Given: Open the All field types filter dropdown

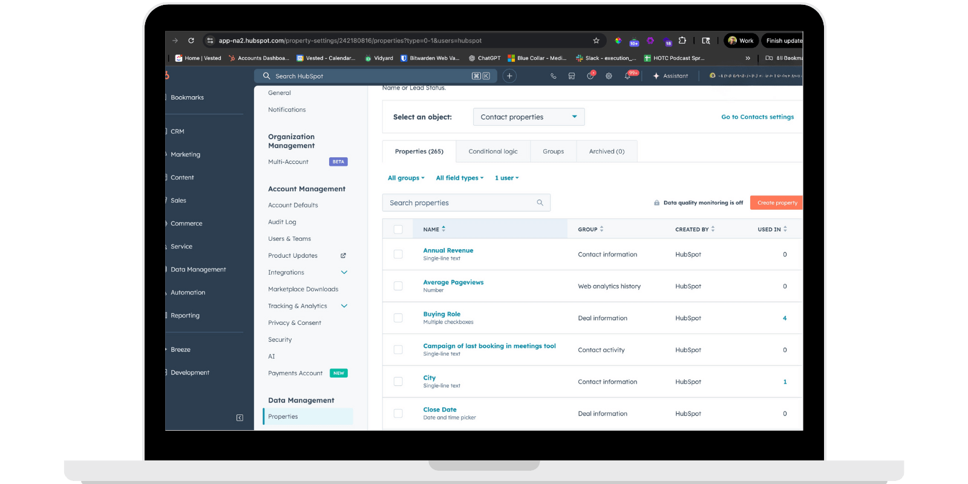Looking at the screenshot, I should (x=460, y=178).
